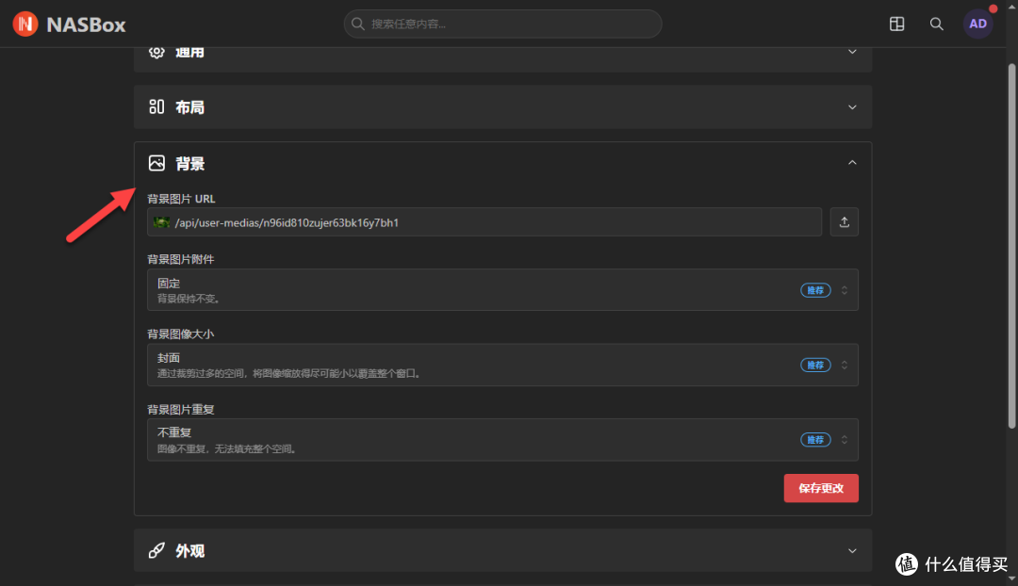Click the 外观 brush icon
This screenshot has width=1018, height=586.
point(156,550)
